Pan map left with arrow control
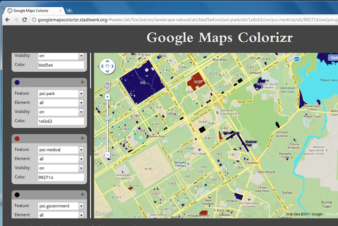338x226 pixels. coord(102,66)
